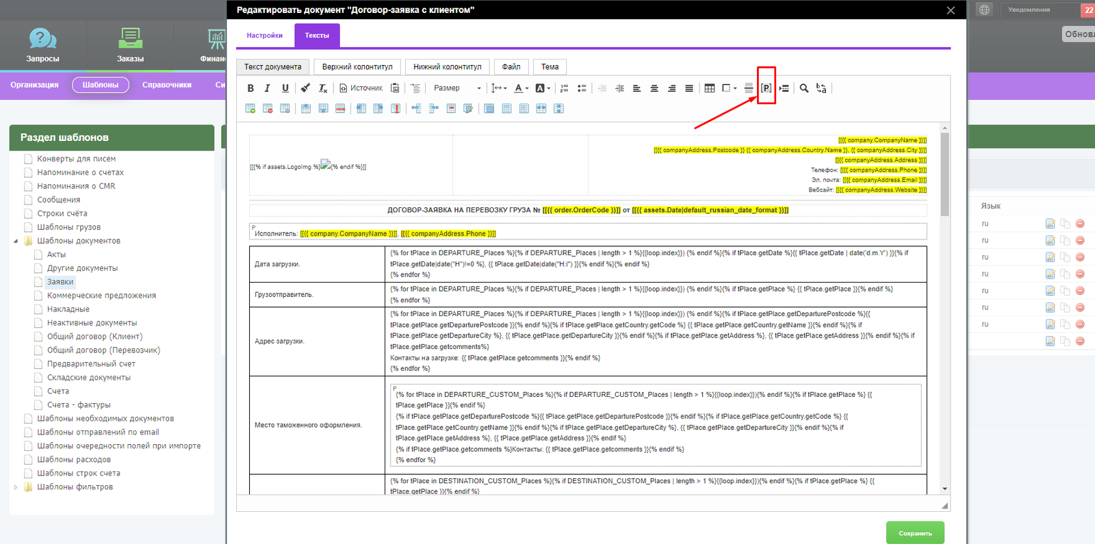Open Заказы in the main navigation

[130, 45]
